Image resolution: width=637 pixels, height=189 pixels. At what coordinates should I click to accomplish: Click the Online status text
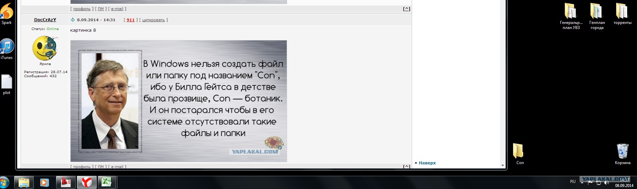[53, 29]
